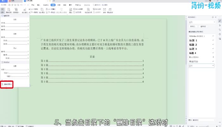222x127 pixels.
Task: Select the arrow cursor icon in right sidebar
Action: (x=219, y=25)
